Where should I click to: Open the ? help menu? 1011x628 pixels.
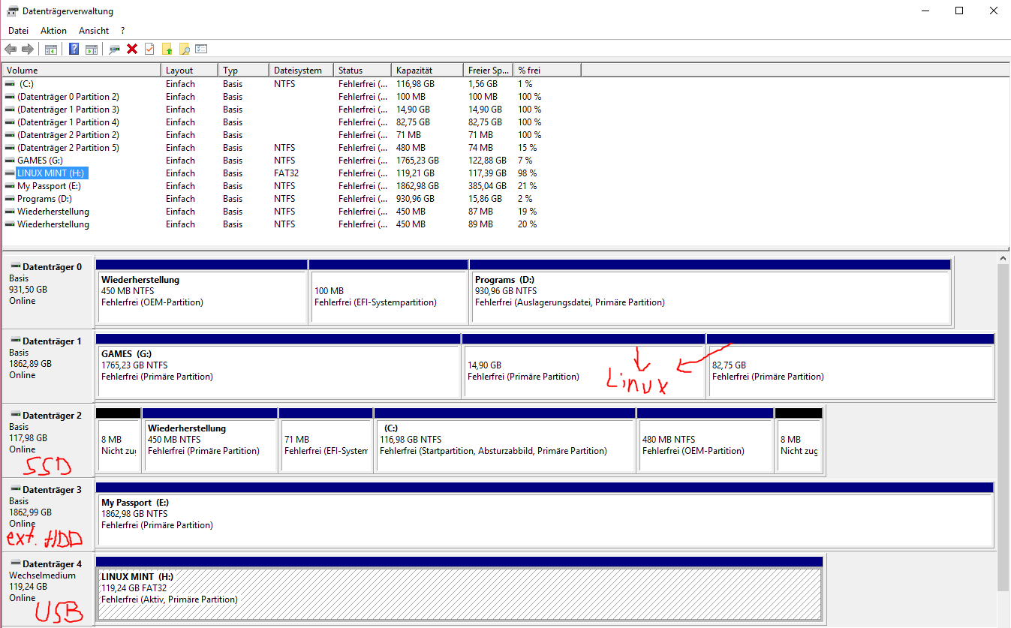(122, 31)
